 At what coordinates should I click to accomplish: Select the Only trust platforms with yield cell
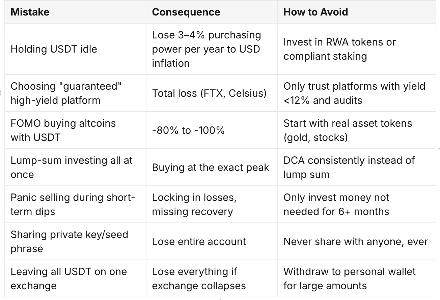point(357,93)
